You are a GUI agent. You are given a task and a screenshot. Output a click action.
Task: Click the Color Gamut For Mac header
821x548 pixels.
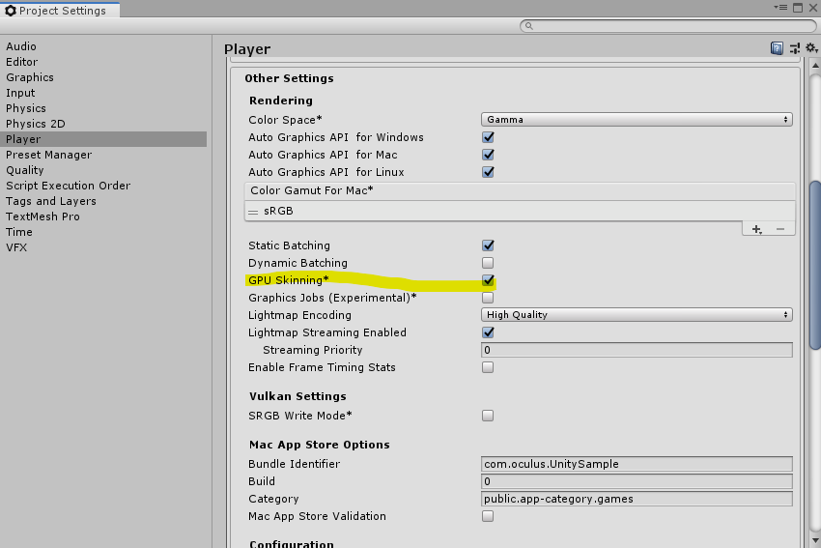(x=520, y=190)
